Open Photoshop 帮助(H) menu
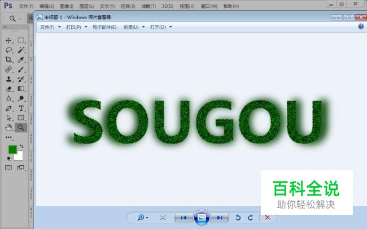367x229 pixels. [231, 6]
